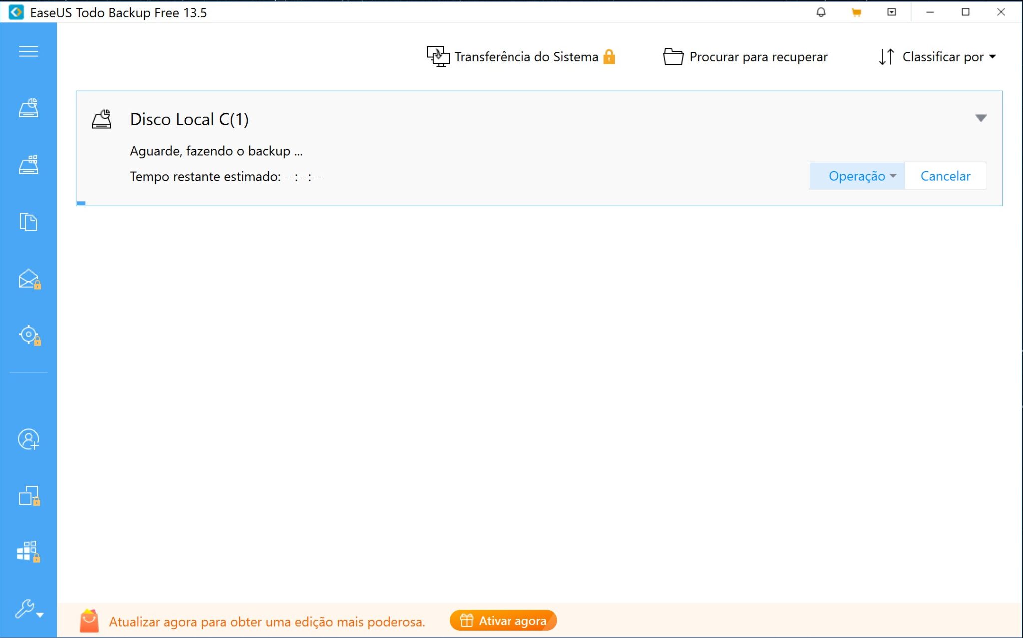Cancel the running backup
Screen dimensions: 1023x638
coord(945,176)
